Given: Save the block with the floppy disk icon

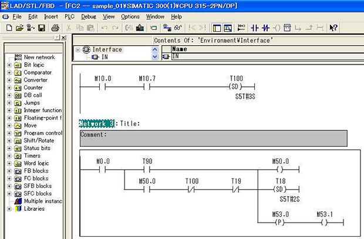Looking at the screenshot, I should pyautogui.click(x=42, y=28).
